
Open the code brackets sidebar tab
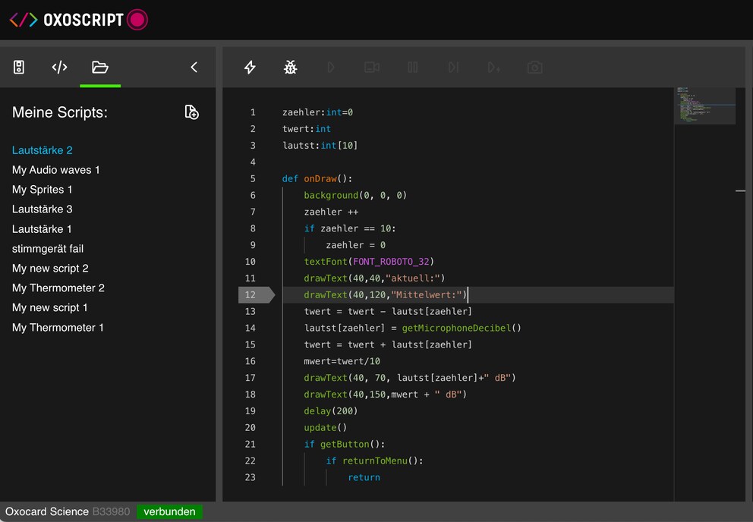pyautogui.click(x=59, y=68)
